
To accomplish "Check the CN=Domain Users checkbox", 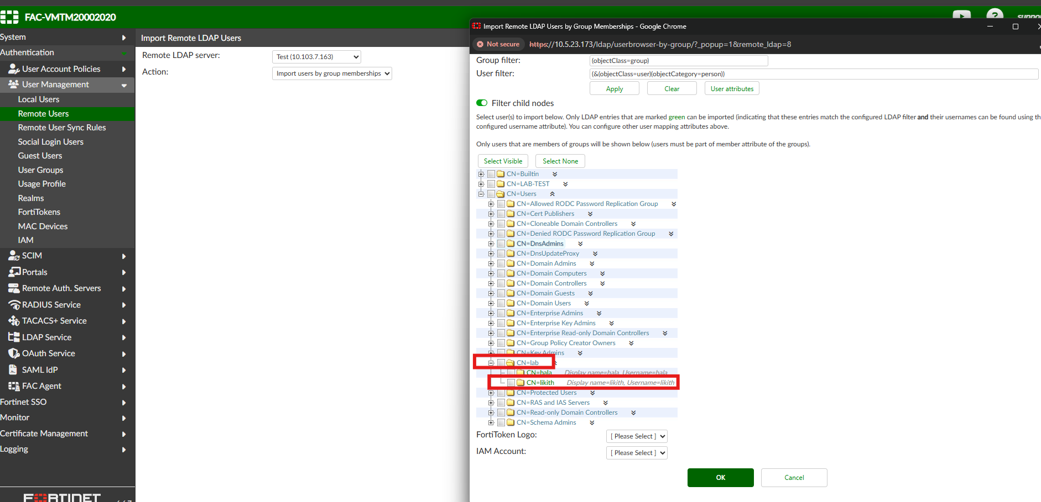I will [501, 303].
